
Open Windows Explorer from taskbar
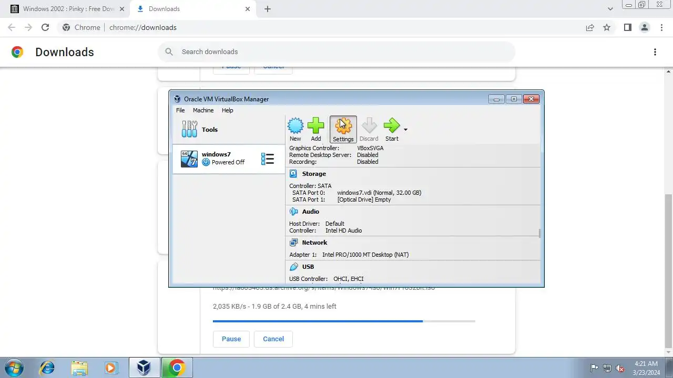click(79, 367)
